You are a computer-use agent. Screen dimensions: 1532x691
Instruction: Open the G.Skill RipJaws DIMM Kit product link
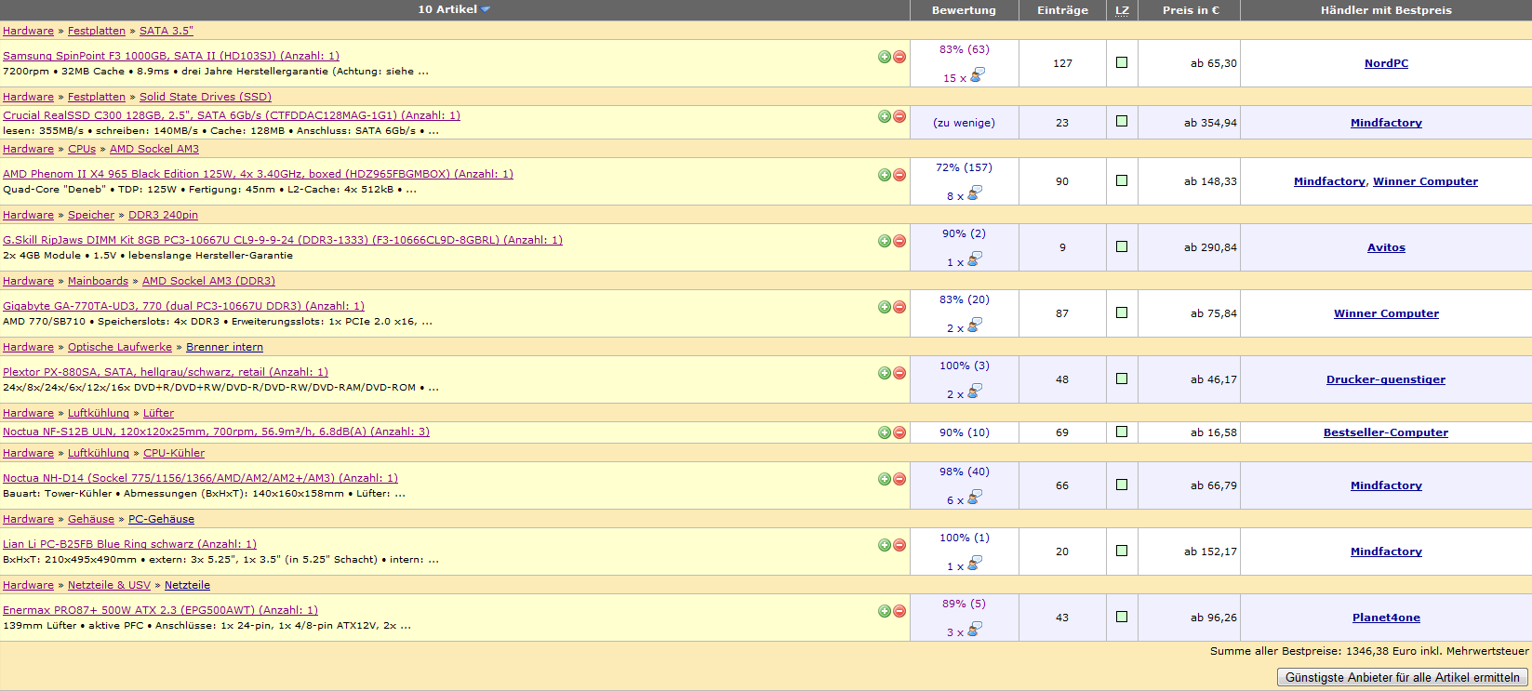283,240
